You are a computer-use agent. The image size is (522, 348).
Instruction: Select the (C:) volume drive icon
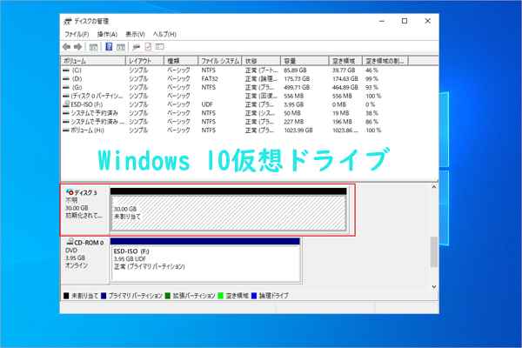pos(67,70)
